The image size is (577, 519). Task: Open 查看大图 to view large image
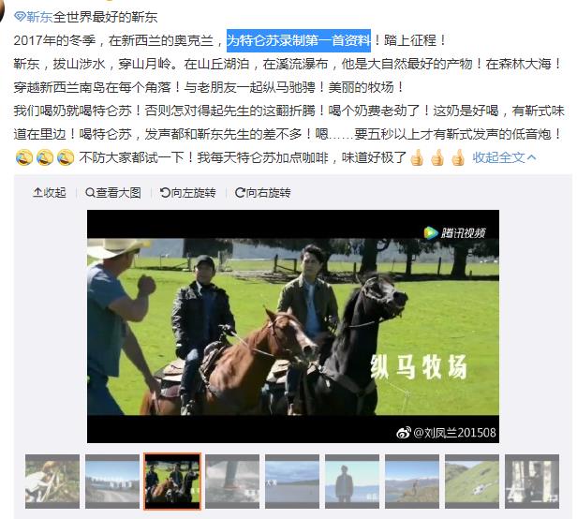tap(113, 192)
